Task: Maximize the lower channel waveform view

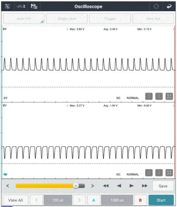Action: pyautogui.click(x=169, y=173)
